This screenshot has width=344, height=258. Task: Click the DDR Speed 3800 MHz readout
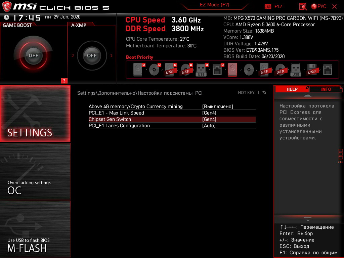[165, 29]
